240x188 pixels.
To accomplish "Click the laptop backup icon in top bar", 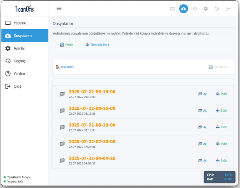I will click(172, 8).
